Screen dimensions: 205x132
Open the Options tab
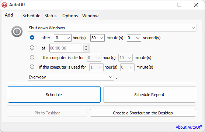70,16
